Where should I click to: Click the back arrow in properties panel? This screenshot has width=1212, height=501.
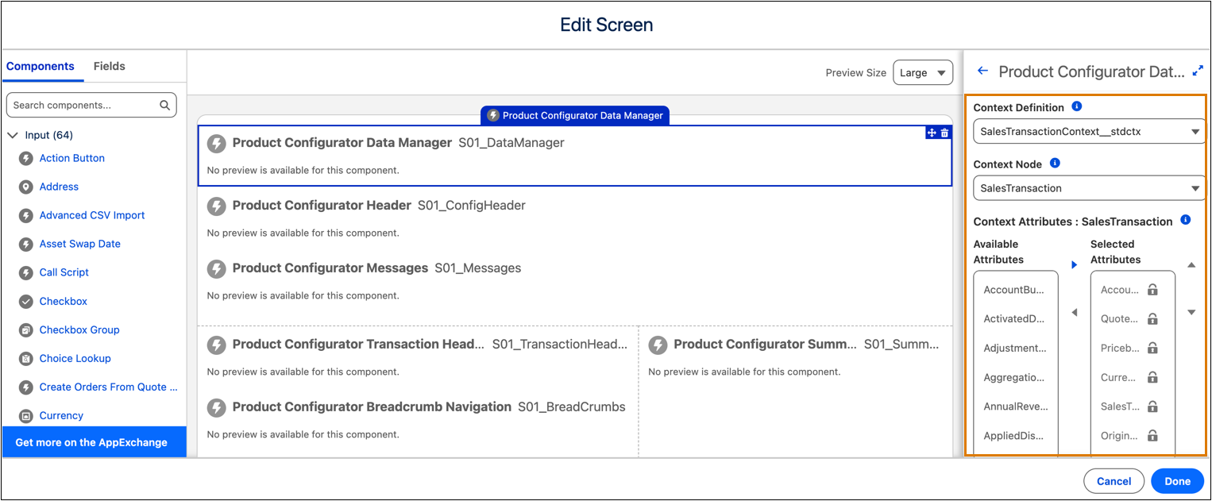tap(982, 71)
